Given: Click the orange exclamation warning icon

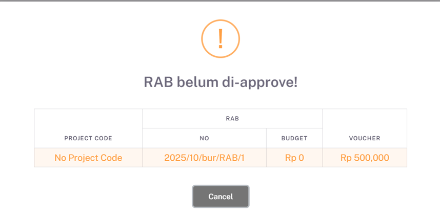Looking at the screenshot, I should (x=221, y=38).
